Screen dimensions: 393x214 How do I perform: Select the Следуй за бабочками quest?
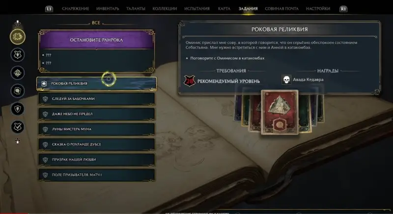(x=96, y=99)
